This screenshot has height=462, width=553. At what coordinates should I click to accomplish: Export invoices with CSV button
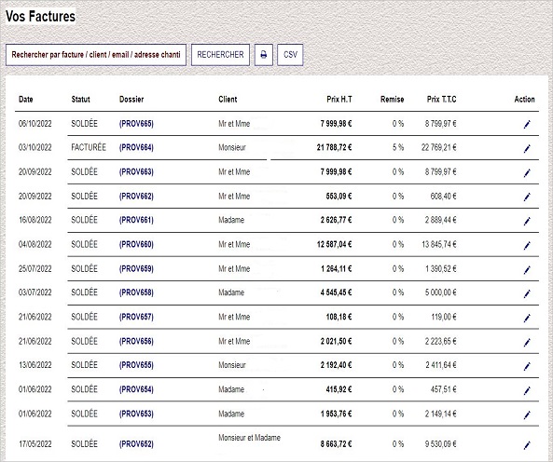coord(290,55)
